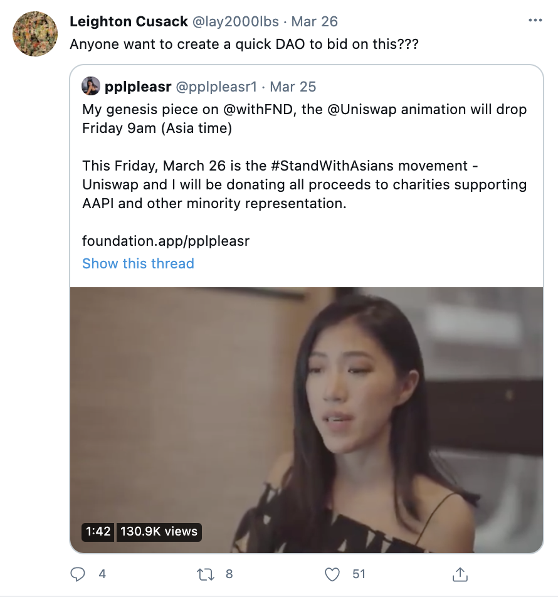
Task: Click the share upload icon
Action: point(460,574)
